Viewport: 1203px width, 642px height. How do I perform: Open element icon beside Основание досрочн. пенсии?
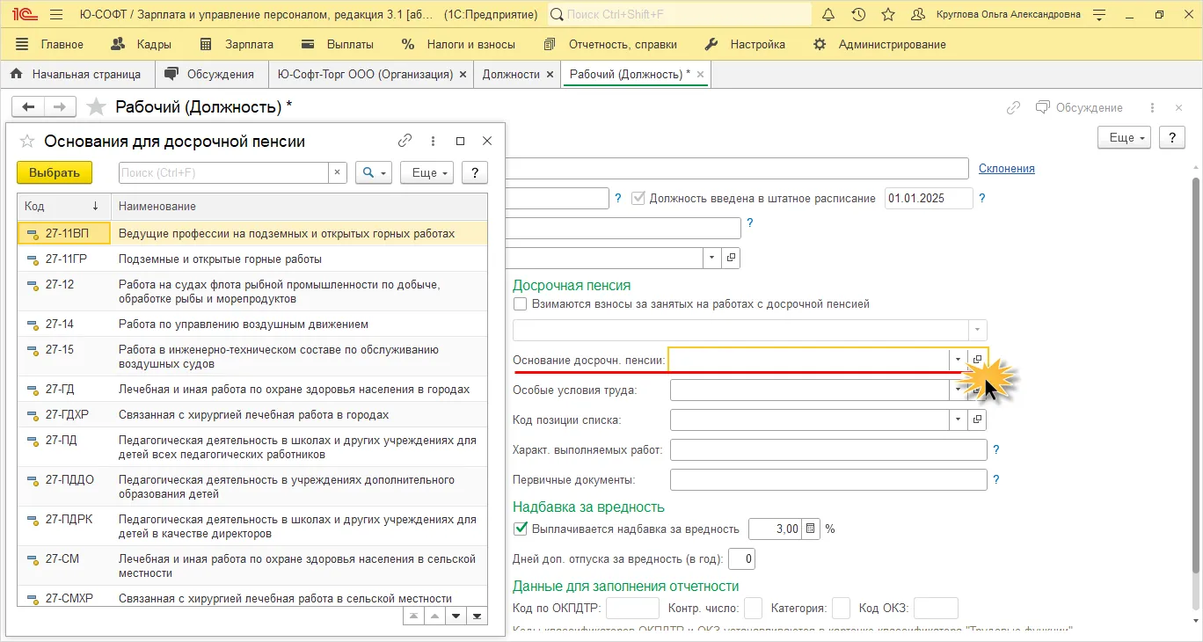point(977,360)
